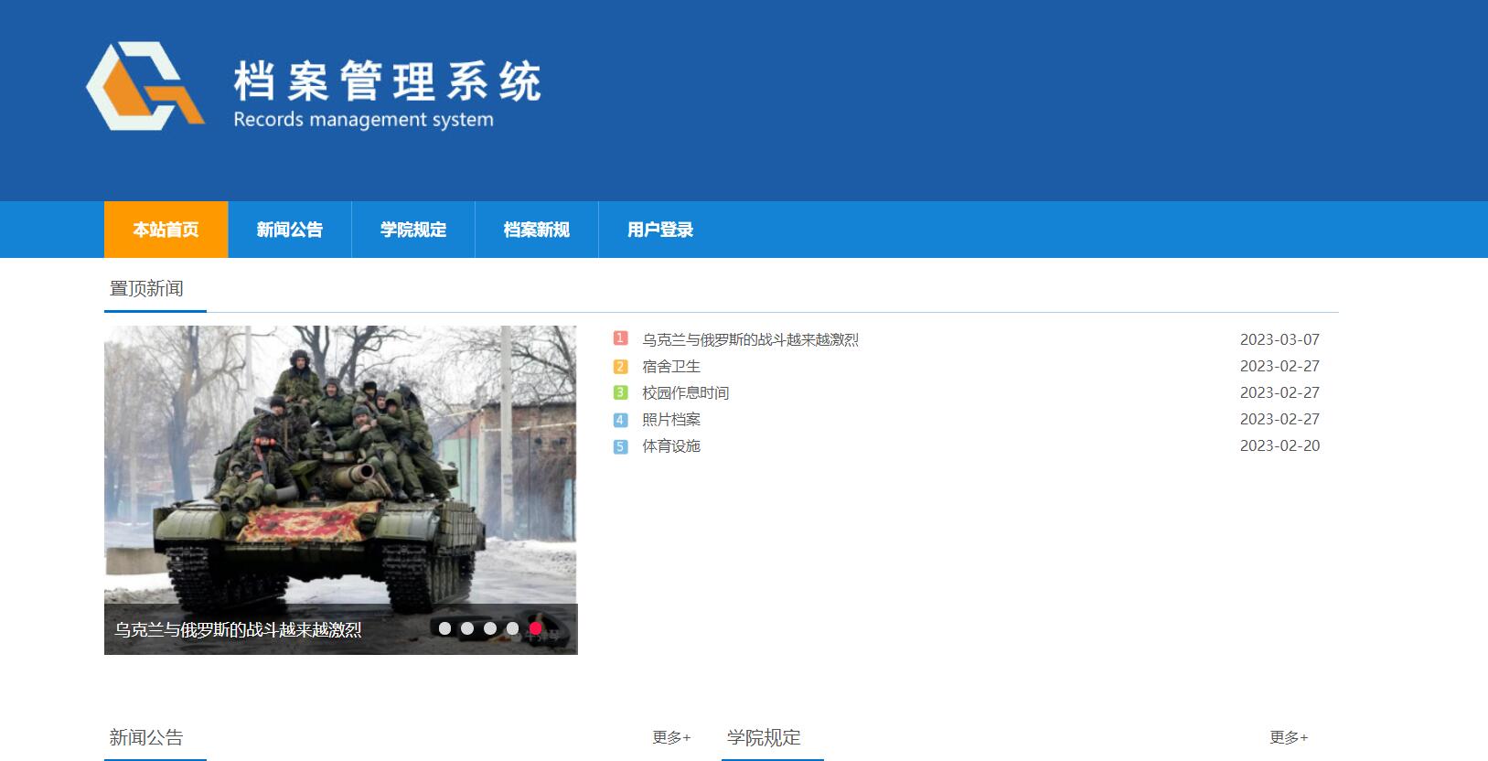Click the blue number 5 badge icon
The width and height of the screenshot is (1488, 761).
click(620, 446)
